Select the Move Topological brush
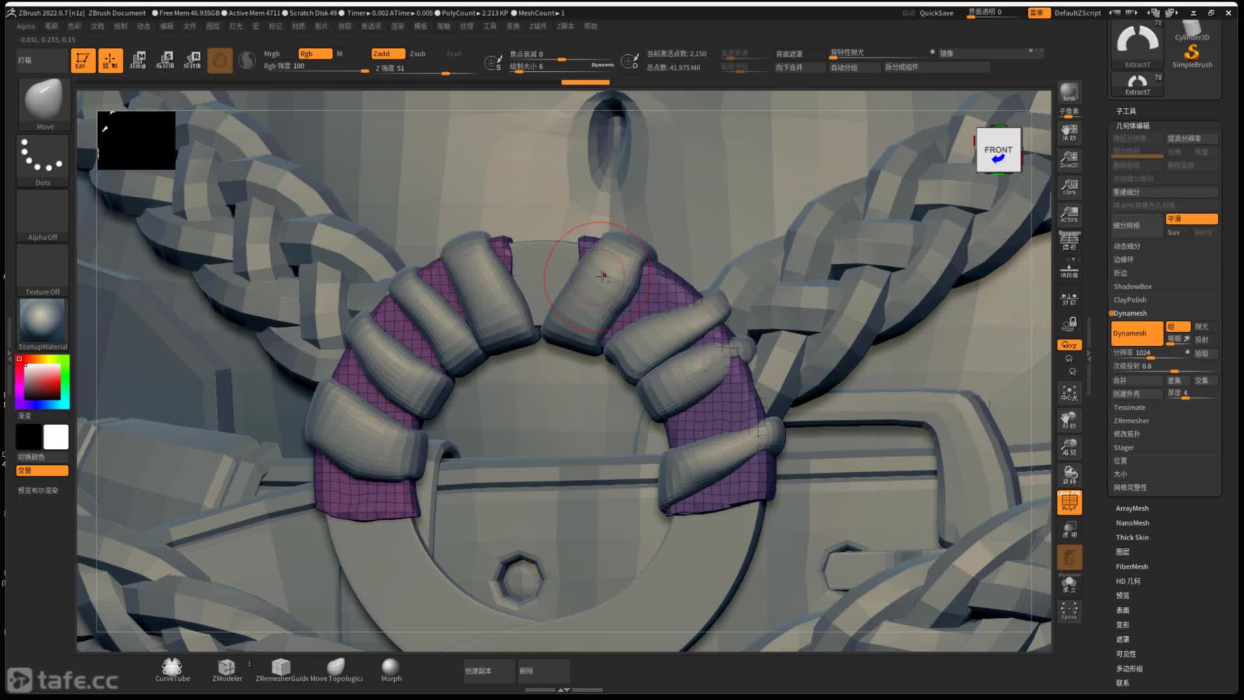 [x=336, y=670]
